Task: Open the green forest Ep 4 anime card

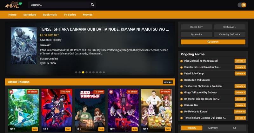Action: 23,111
